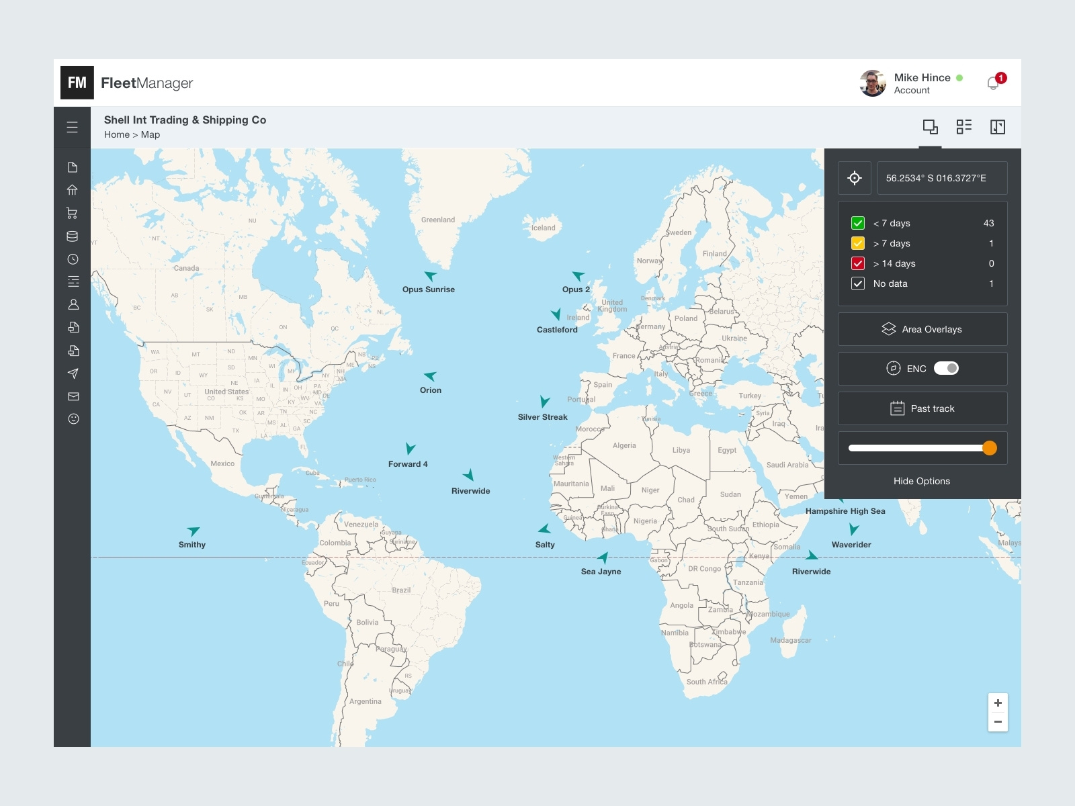
Task: Open the clock history icon in the sidebar
Action: tap(73, 259)
